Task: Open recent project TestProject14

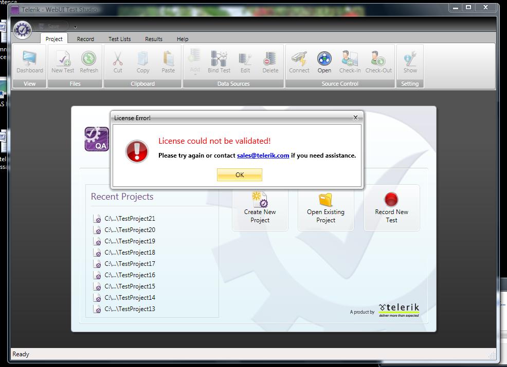Action: coord(124,298)
